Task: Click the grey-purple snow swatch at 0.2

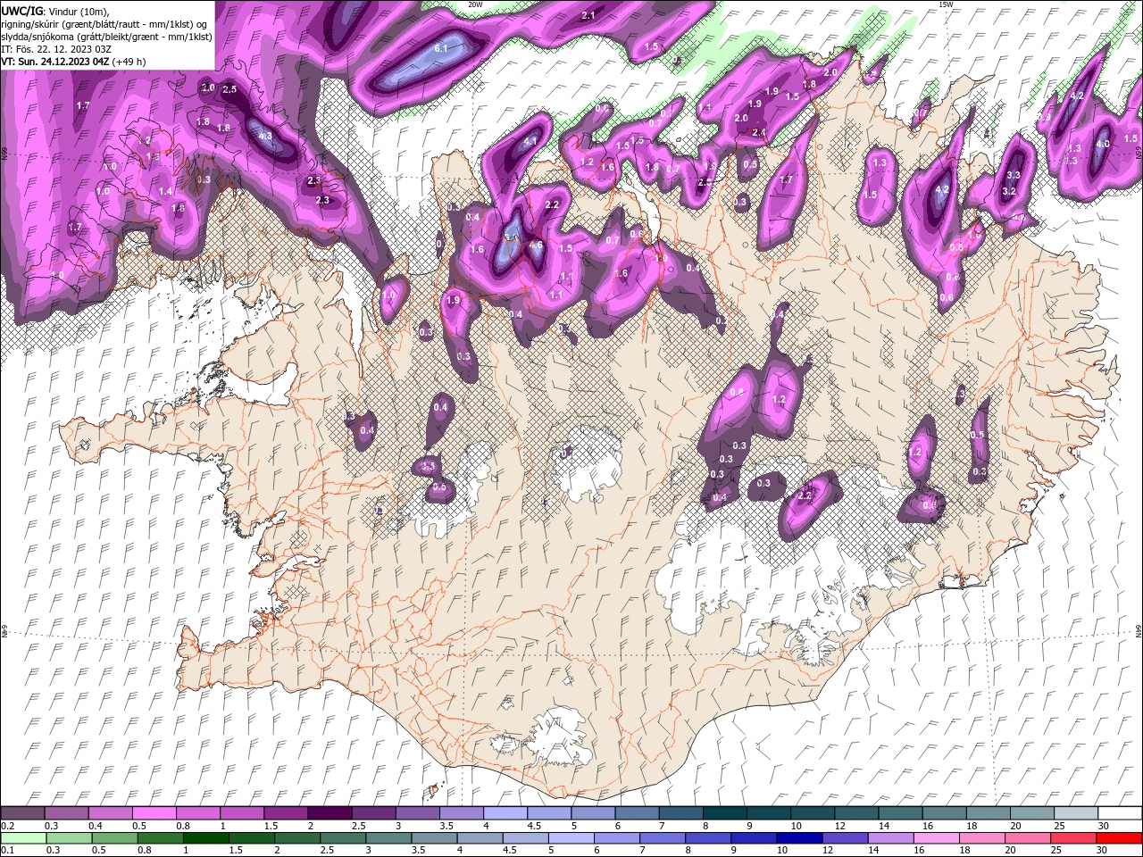Action: (22, 813)
